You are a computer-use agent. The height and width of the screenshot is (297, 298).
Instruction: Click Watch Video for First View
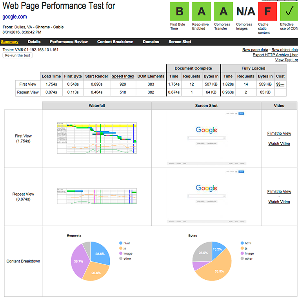[279, 143]
